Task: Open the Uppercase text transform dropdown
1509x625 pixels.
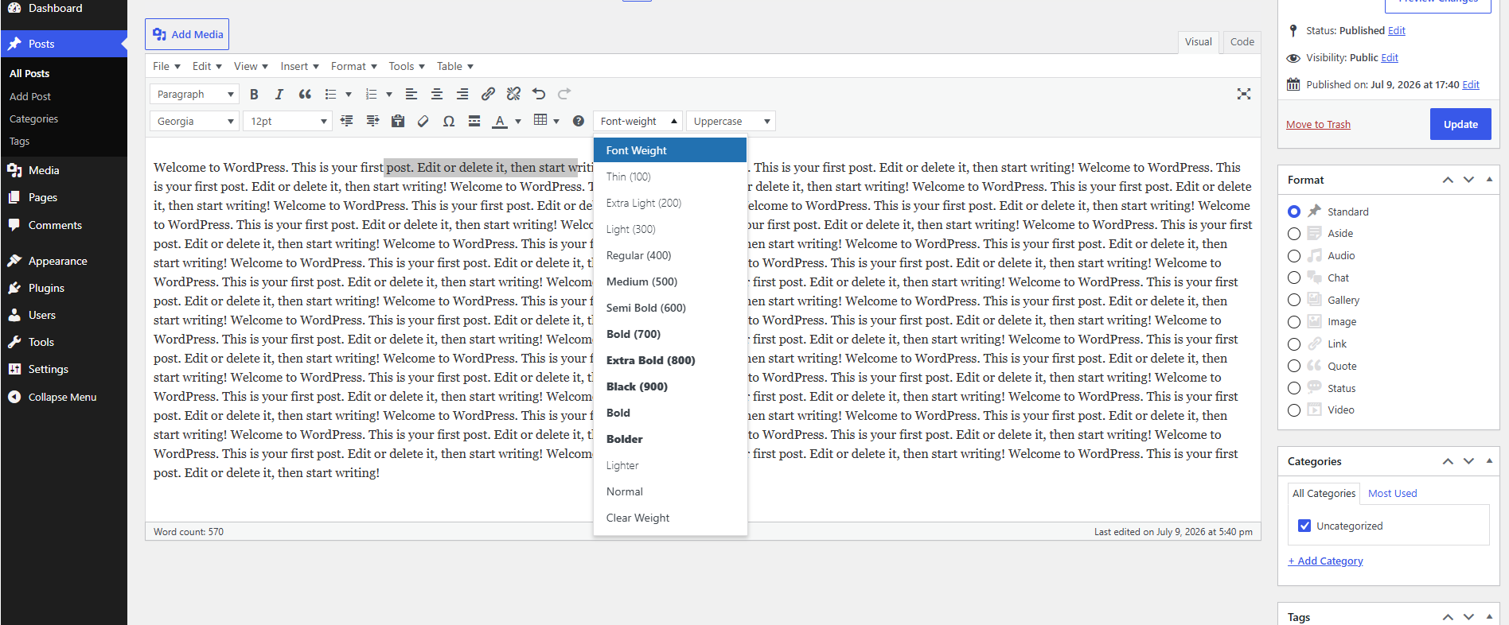Action: tap(731, 121)
